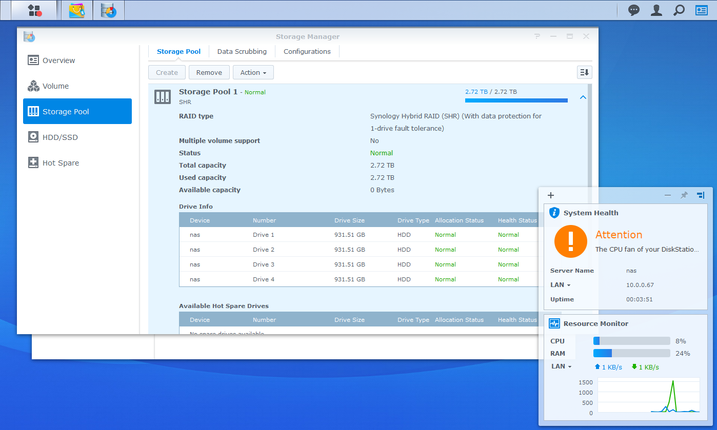Image resolution: width=717 pixels, height=430 pixels.
Task: Switch to the Data Scrubbing tab
Action: (242, 51)
